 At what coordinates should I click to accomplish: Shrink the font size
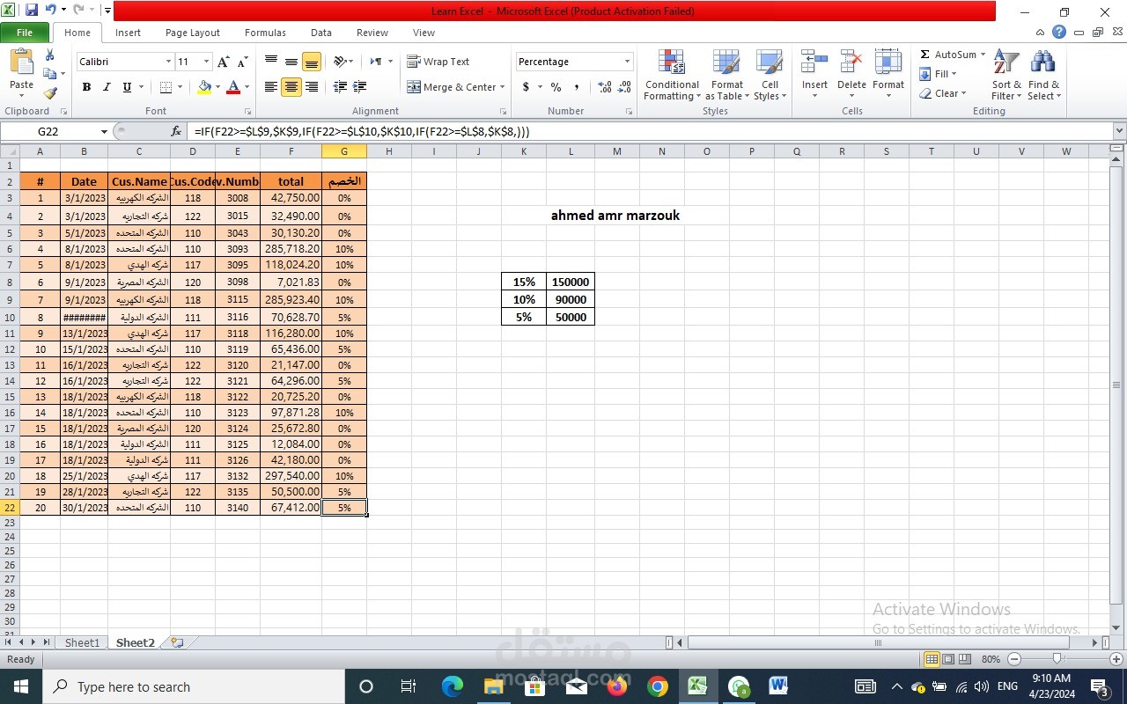tap(240, 62)
